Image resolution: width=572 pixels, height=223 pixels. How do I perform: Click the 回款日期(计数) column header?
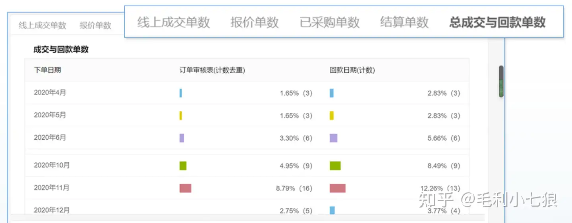(352, 70)
